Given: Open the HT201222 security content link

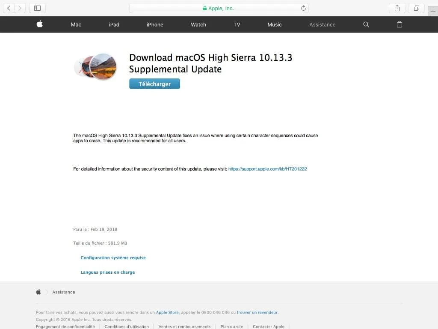Looking at the screenshot, I should coord(268,169).
